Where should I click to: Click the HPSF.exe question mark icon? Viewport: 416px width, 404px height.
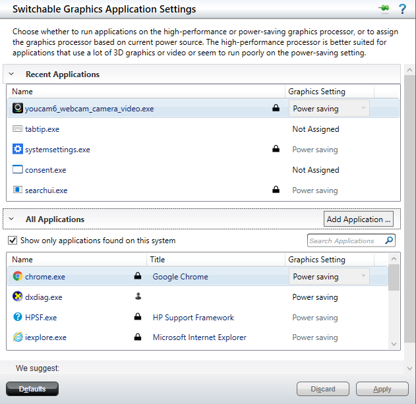(18, 318)
